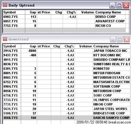Click Chg% header in Daily Uptrend table
The width and height of the screenshot is (131, 124).
click(70, 12)
